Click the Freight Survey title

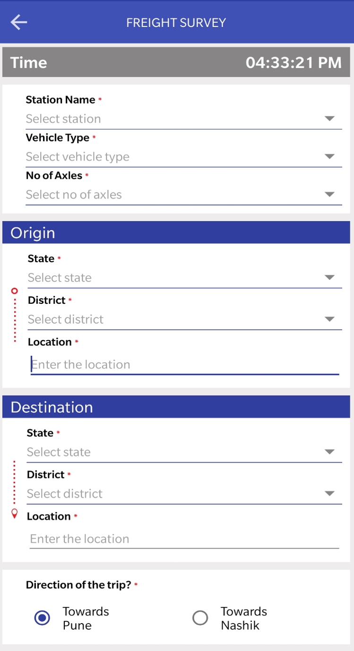coord(176,23)
